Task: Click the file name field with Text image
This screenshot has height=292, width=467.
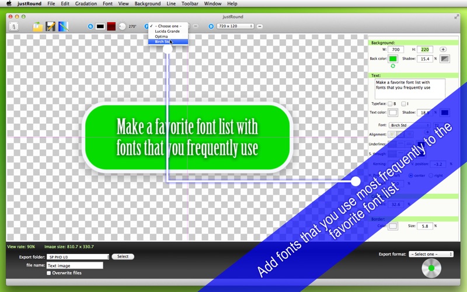Action: (x=75, y=266)
